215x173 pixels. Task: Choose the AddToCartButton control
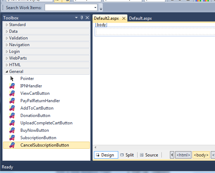[x=37, y=108]
